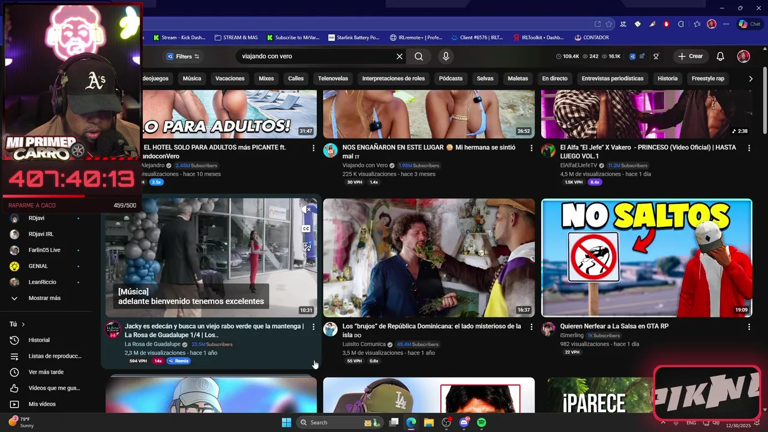Open 'Starlink Battery Po...' bookmark
Image resolution: width=768 pixels, height=432 pixels.
pos(354,37)
